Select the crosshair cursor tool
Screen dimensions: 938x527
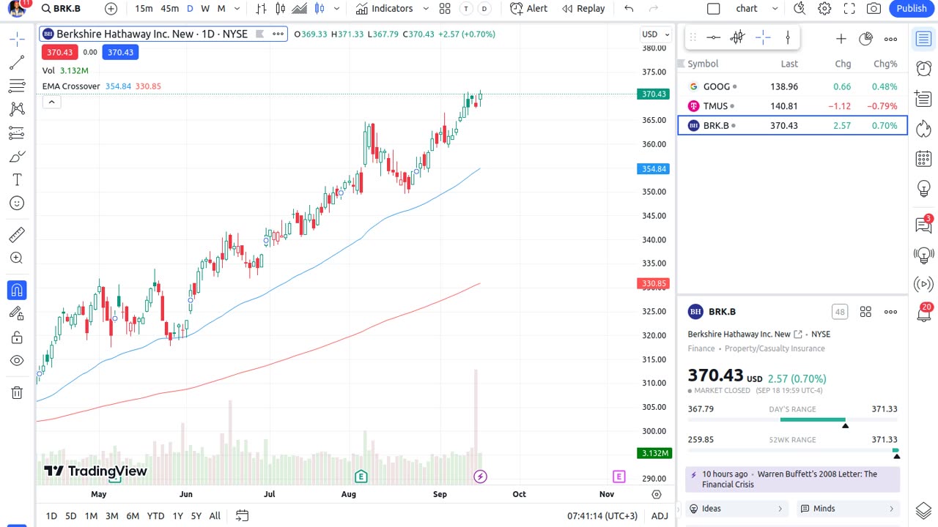(x=17, y=40)
